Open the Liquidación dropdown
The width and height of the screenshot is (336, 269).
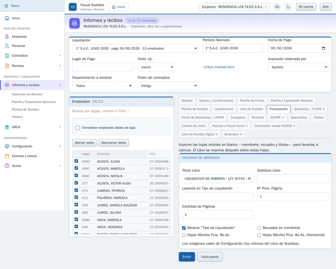pyautogui.click(x=135, y=48)
